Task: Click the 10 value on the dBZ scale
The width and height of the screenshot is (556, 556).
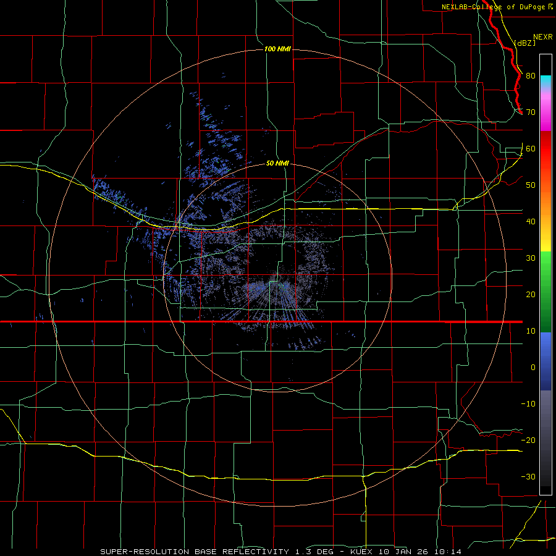Action: [x=531, y=331]
